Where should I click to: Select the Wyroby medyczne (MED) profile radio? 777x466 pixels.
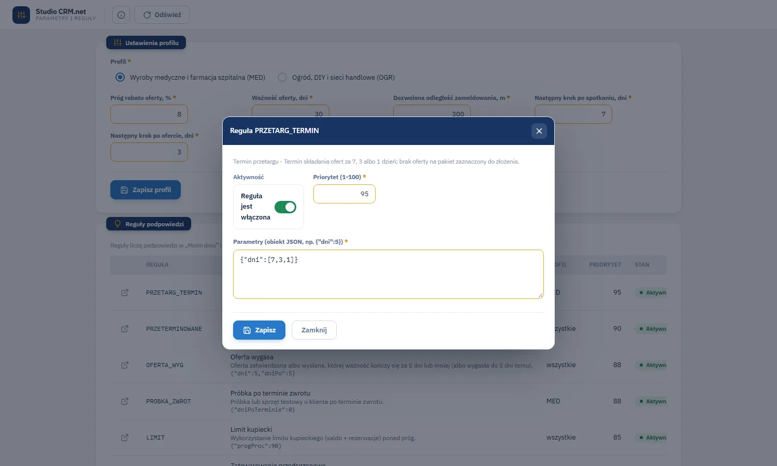click(x=120, y=77)
